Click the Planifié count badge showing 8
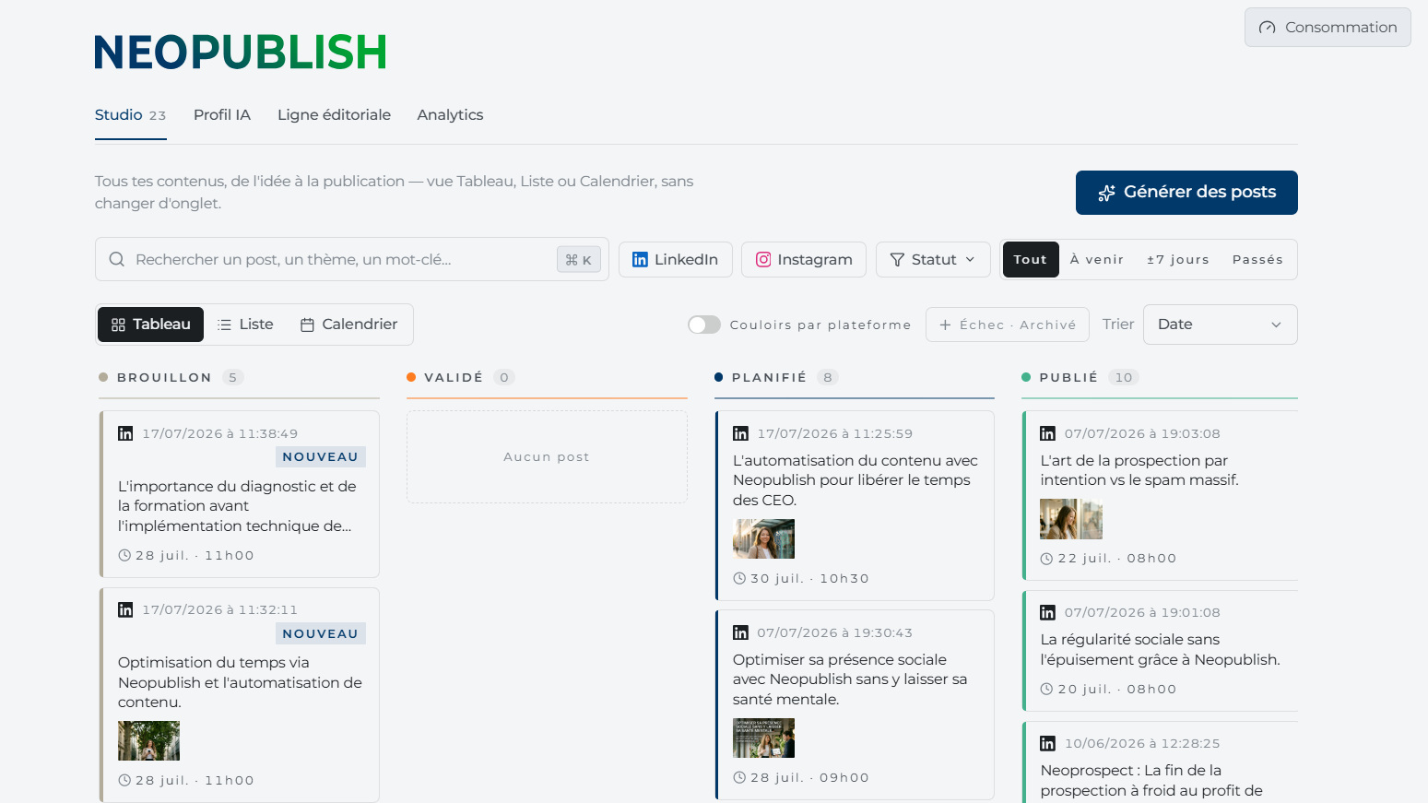 (x=828, y=377)
